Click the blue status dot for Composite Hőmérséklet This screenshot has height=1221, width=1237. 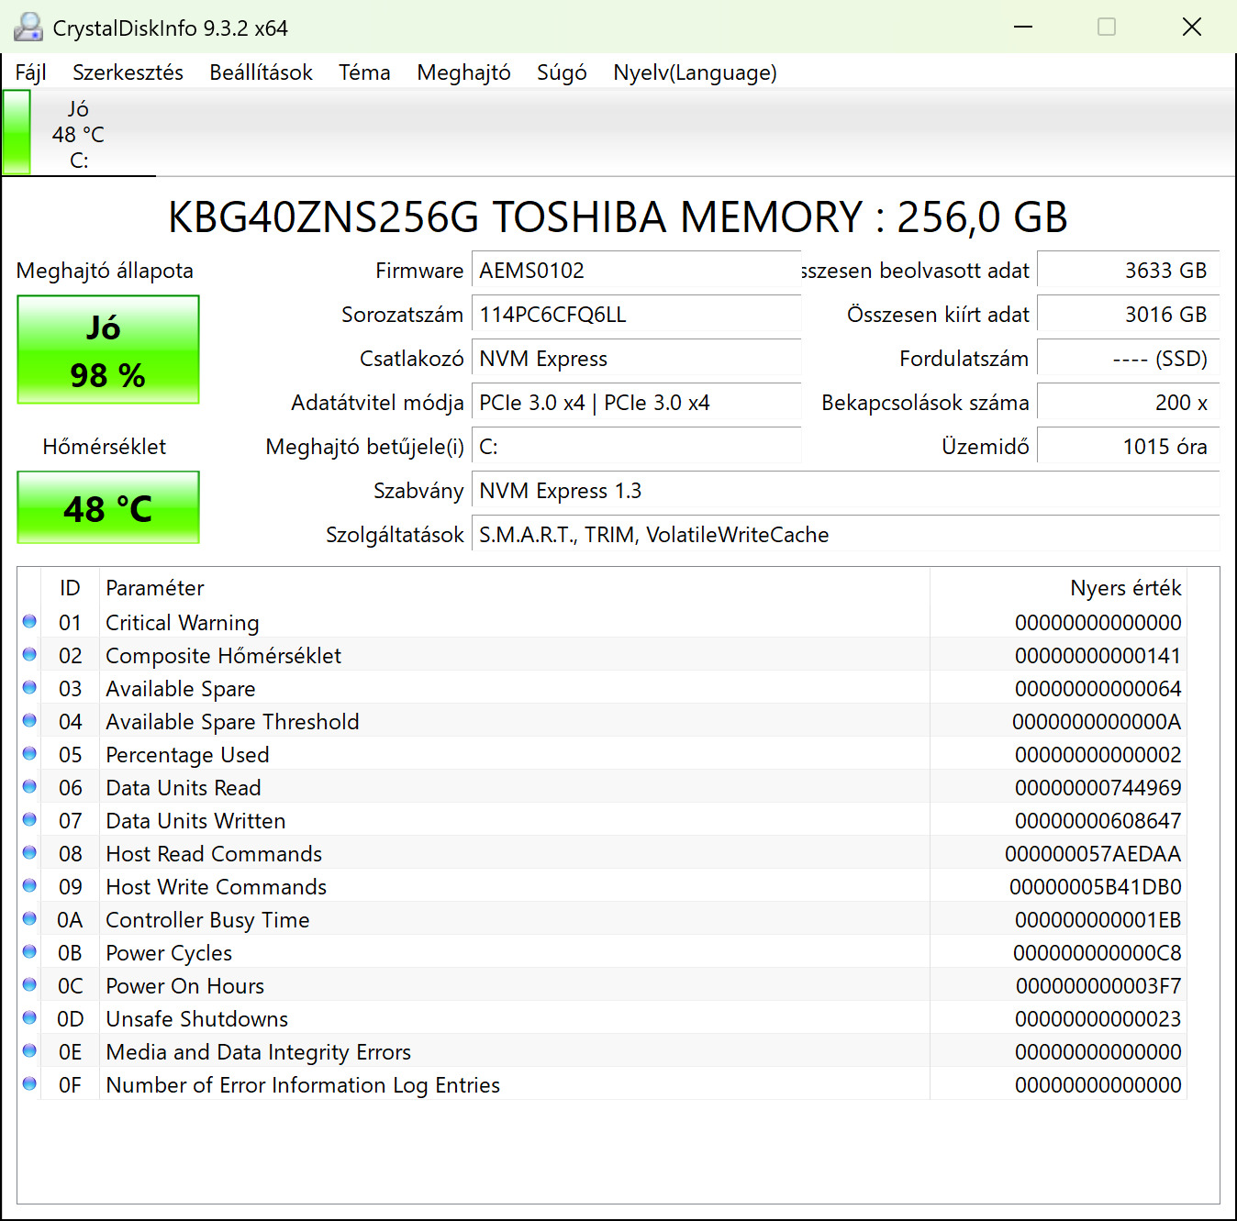29,655
